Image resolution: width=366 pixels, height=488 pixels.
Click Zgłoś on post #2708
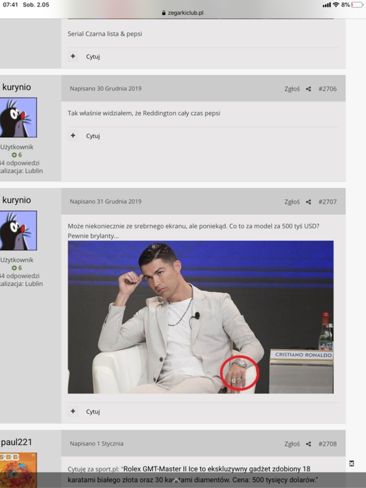coord(292,444)
